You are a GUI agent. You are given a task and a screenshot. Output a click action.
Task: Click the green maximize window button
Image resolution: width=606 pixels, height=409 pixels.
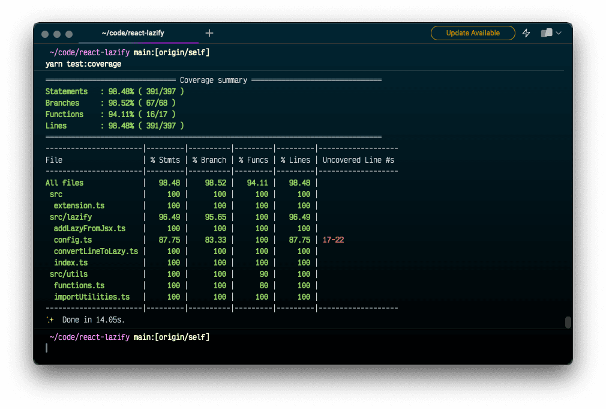[x=68, y=34]
